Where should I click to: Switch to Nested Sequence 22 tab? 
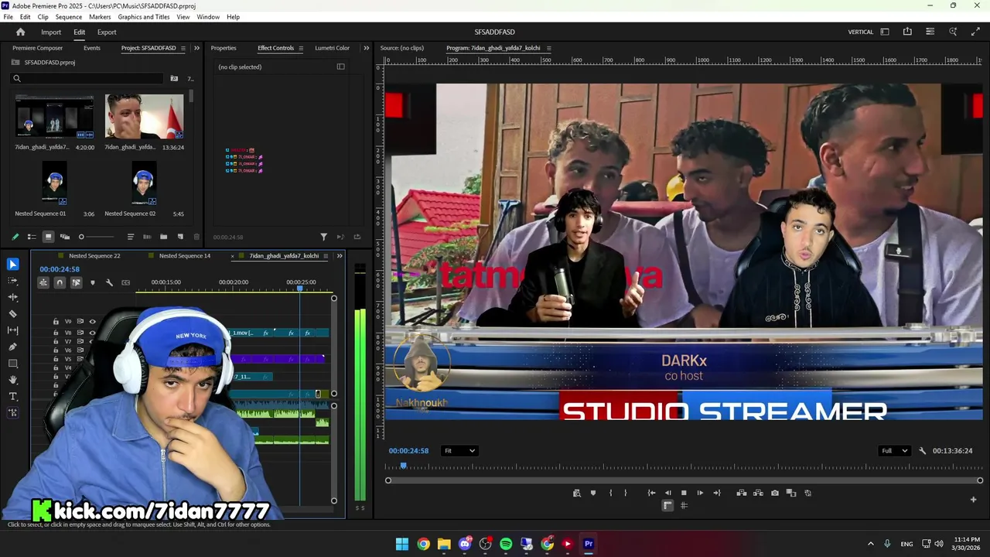point(94,256)
